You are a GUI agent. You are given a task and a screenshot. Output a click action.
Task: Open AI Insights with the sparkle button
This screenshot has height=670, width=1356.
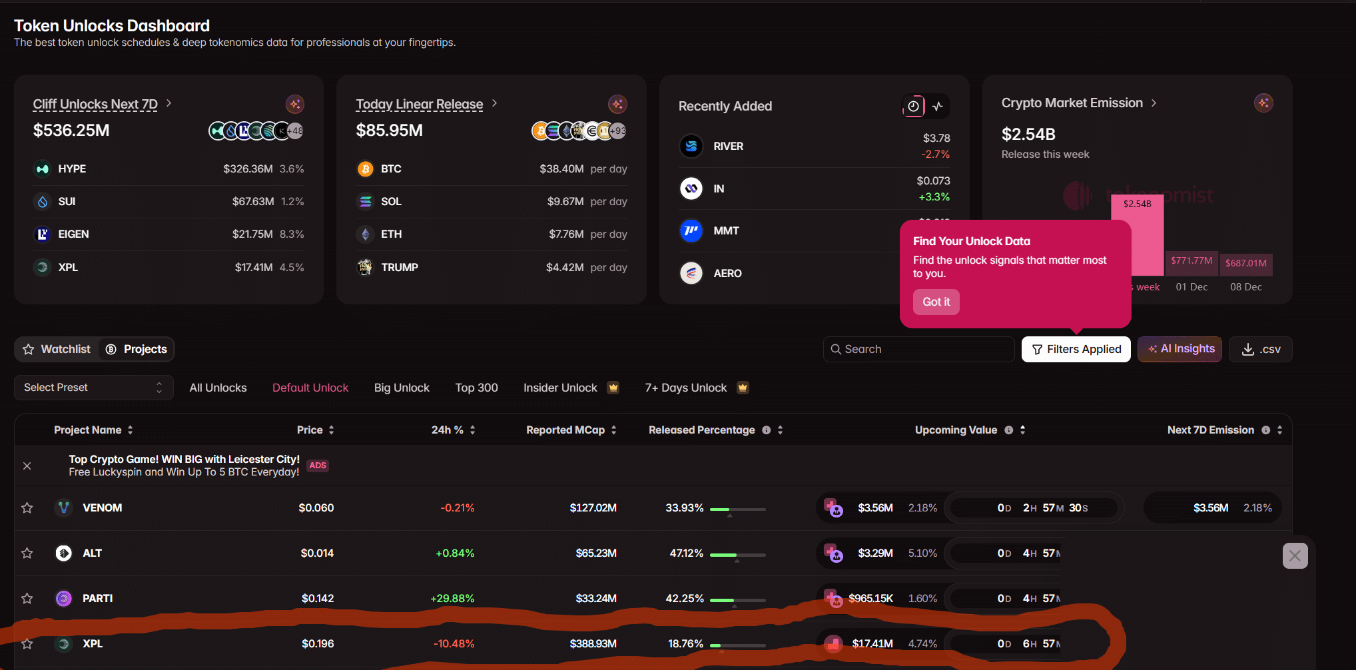point(1179,348)
